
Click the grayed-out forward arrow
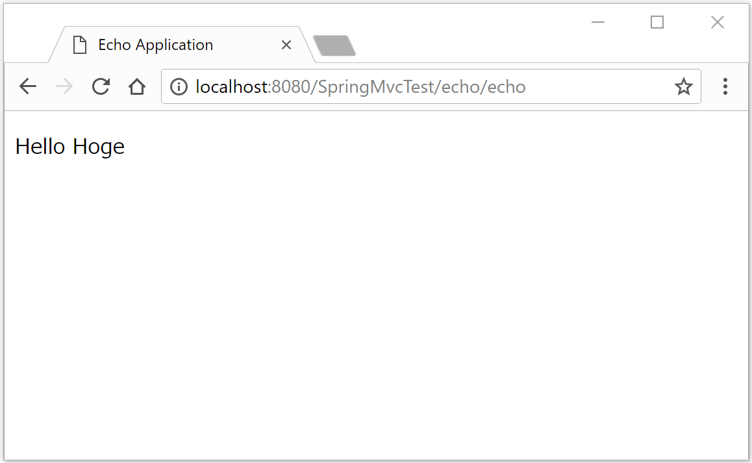64,86
